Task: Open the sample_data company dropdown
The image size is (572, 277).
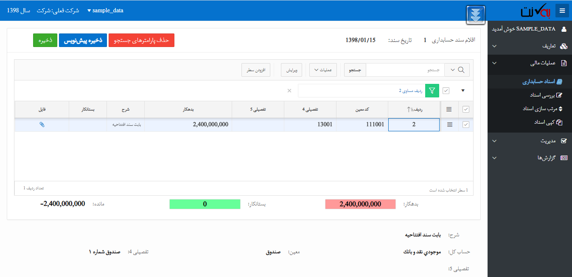Action: point(105,11)
